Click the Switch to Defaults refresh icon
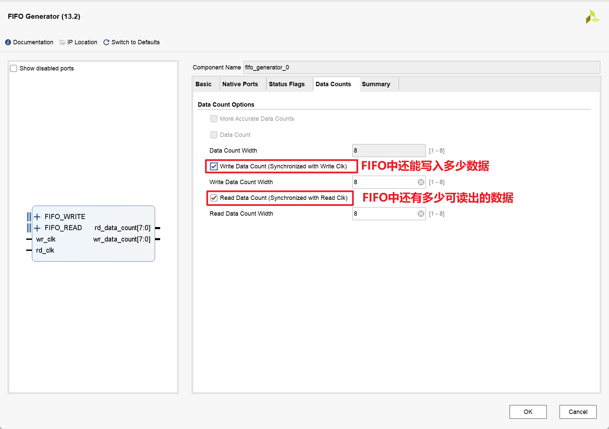 point(106,42)
